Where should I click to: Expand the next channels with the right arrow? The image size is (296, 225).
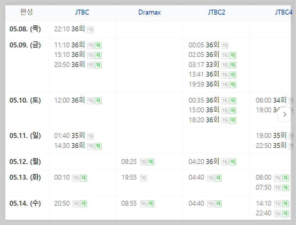[x=284, y=115]
